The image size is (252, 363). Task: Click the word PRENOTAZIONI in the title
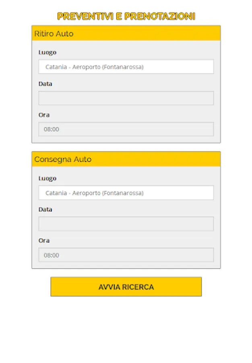pyautogui.click(x=159, y=17)
